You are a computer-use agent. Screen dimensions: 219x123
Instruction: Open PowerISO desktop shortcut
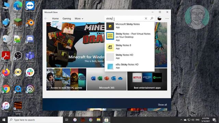[18, 74]
